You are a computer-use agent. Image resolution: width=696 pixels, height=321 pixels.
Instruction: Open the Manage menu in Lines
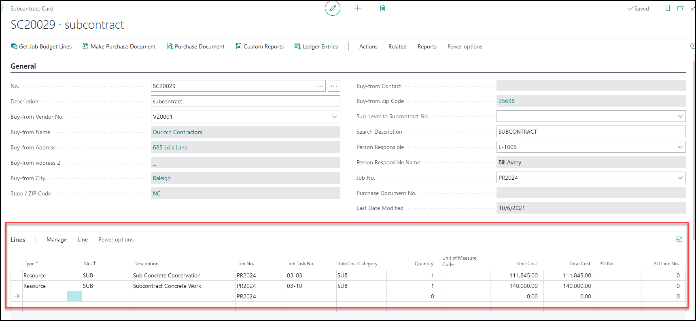click(57, 239)
